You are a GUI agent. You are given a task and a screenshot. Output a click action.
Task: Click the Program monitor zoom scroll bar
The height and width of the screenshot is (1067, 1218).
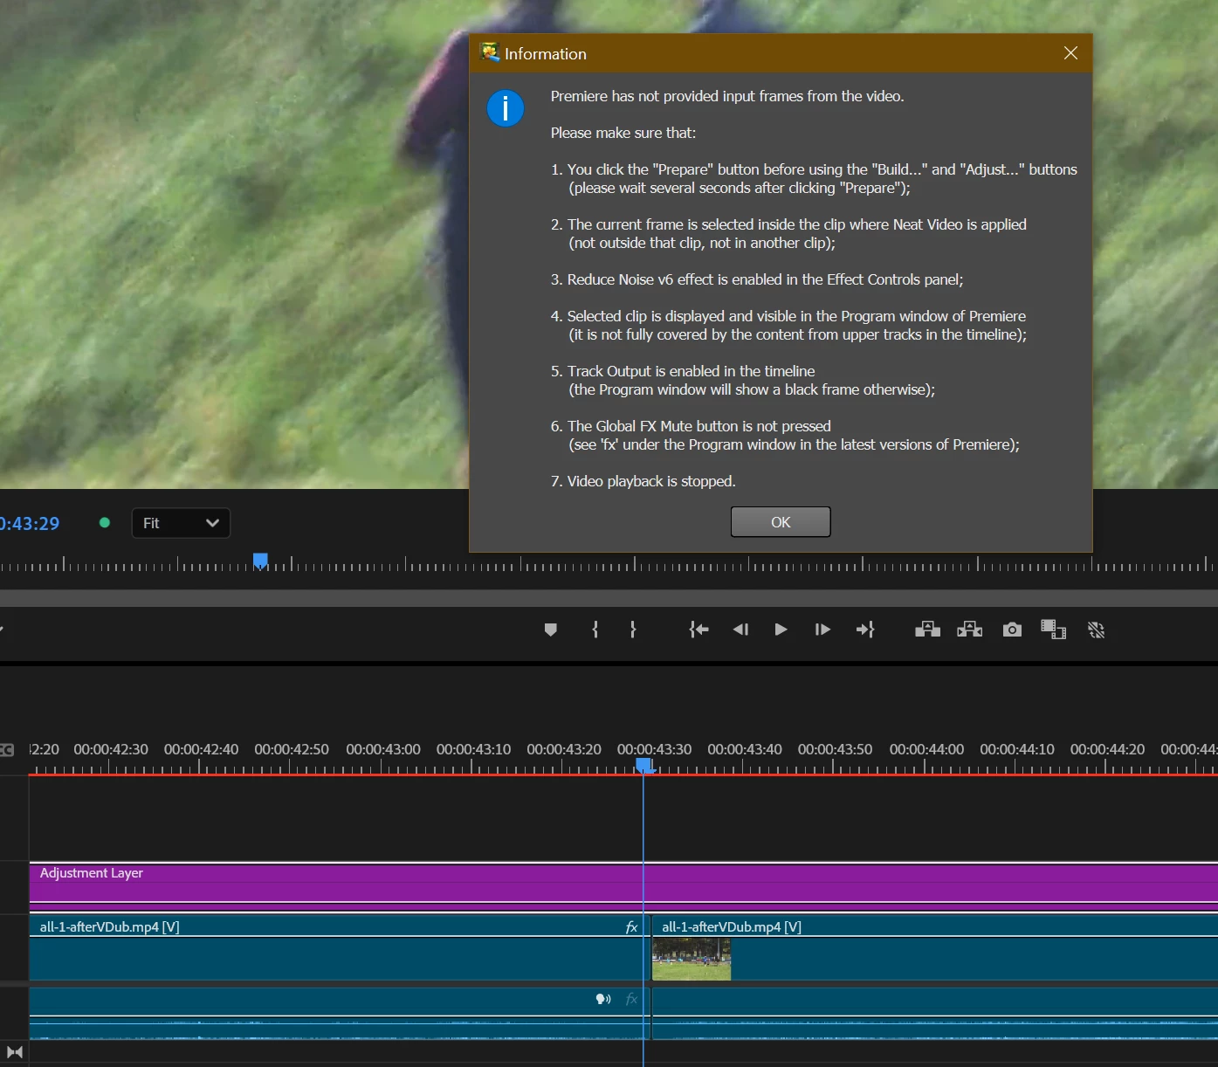(x=609, y=598)
